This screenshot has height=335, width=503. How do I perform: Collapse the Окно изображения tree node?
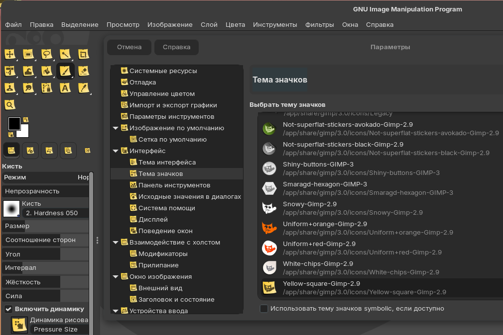(116, 277)
